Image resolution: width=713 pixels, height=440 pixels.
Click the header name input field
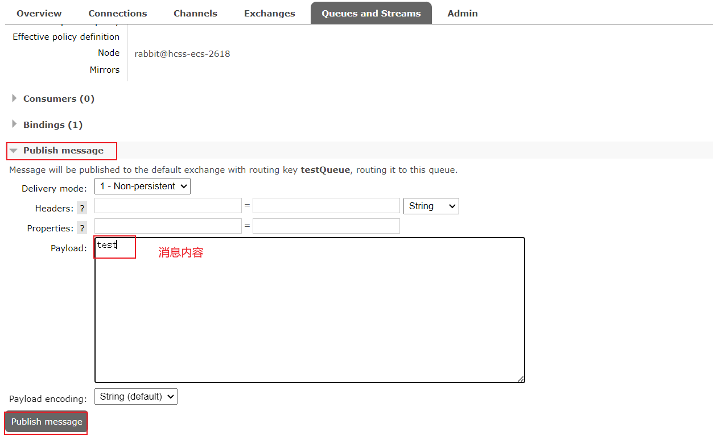(167, 206)
